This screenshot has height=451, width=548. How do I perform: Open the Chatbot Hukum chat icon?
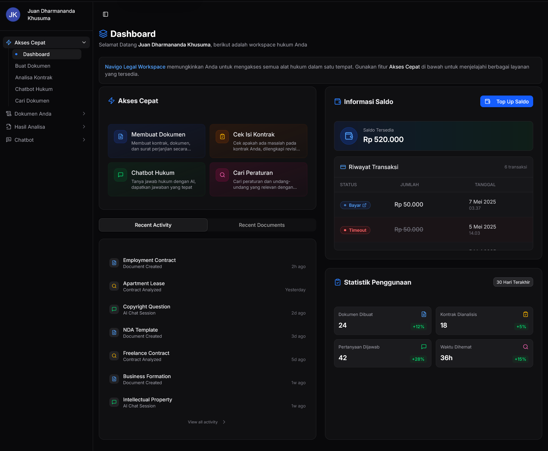point(120,175)
